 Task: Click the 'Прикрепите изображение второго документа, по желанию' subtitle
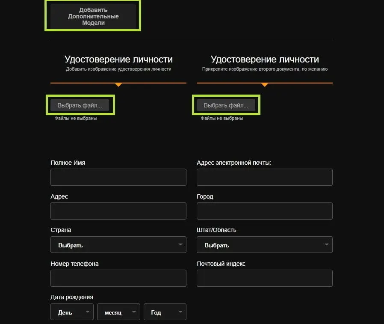265,69
